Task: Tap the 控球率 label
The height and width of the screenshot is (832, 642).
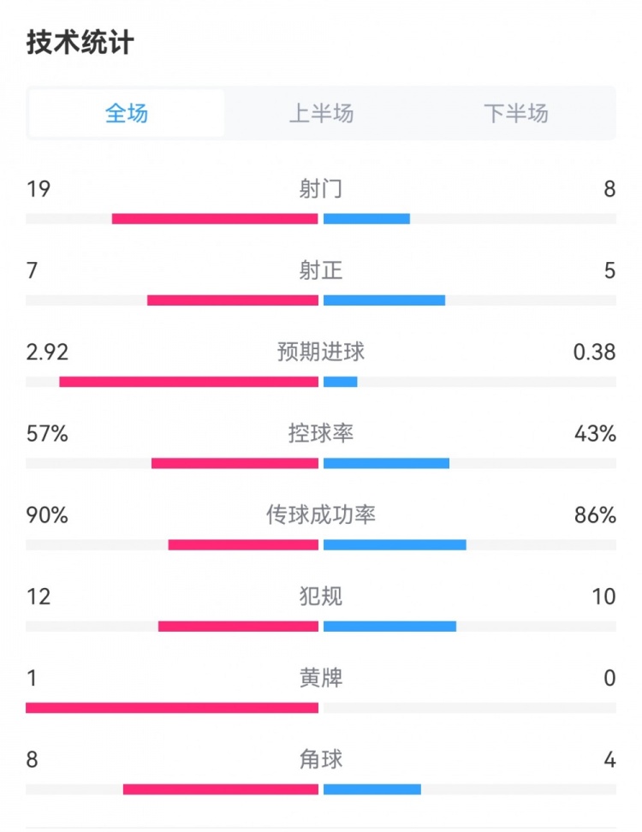Action: pyautogui.click(x=321, y=434)
